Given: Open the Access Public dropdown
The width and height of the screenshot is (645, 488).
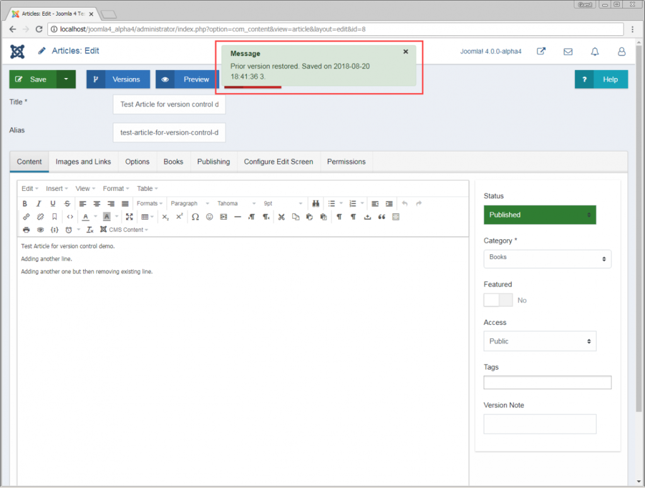Looking at the screenshot, I should (x=540, y=341).
